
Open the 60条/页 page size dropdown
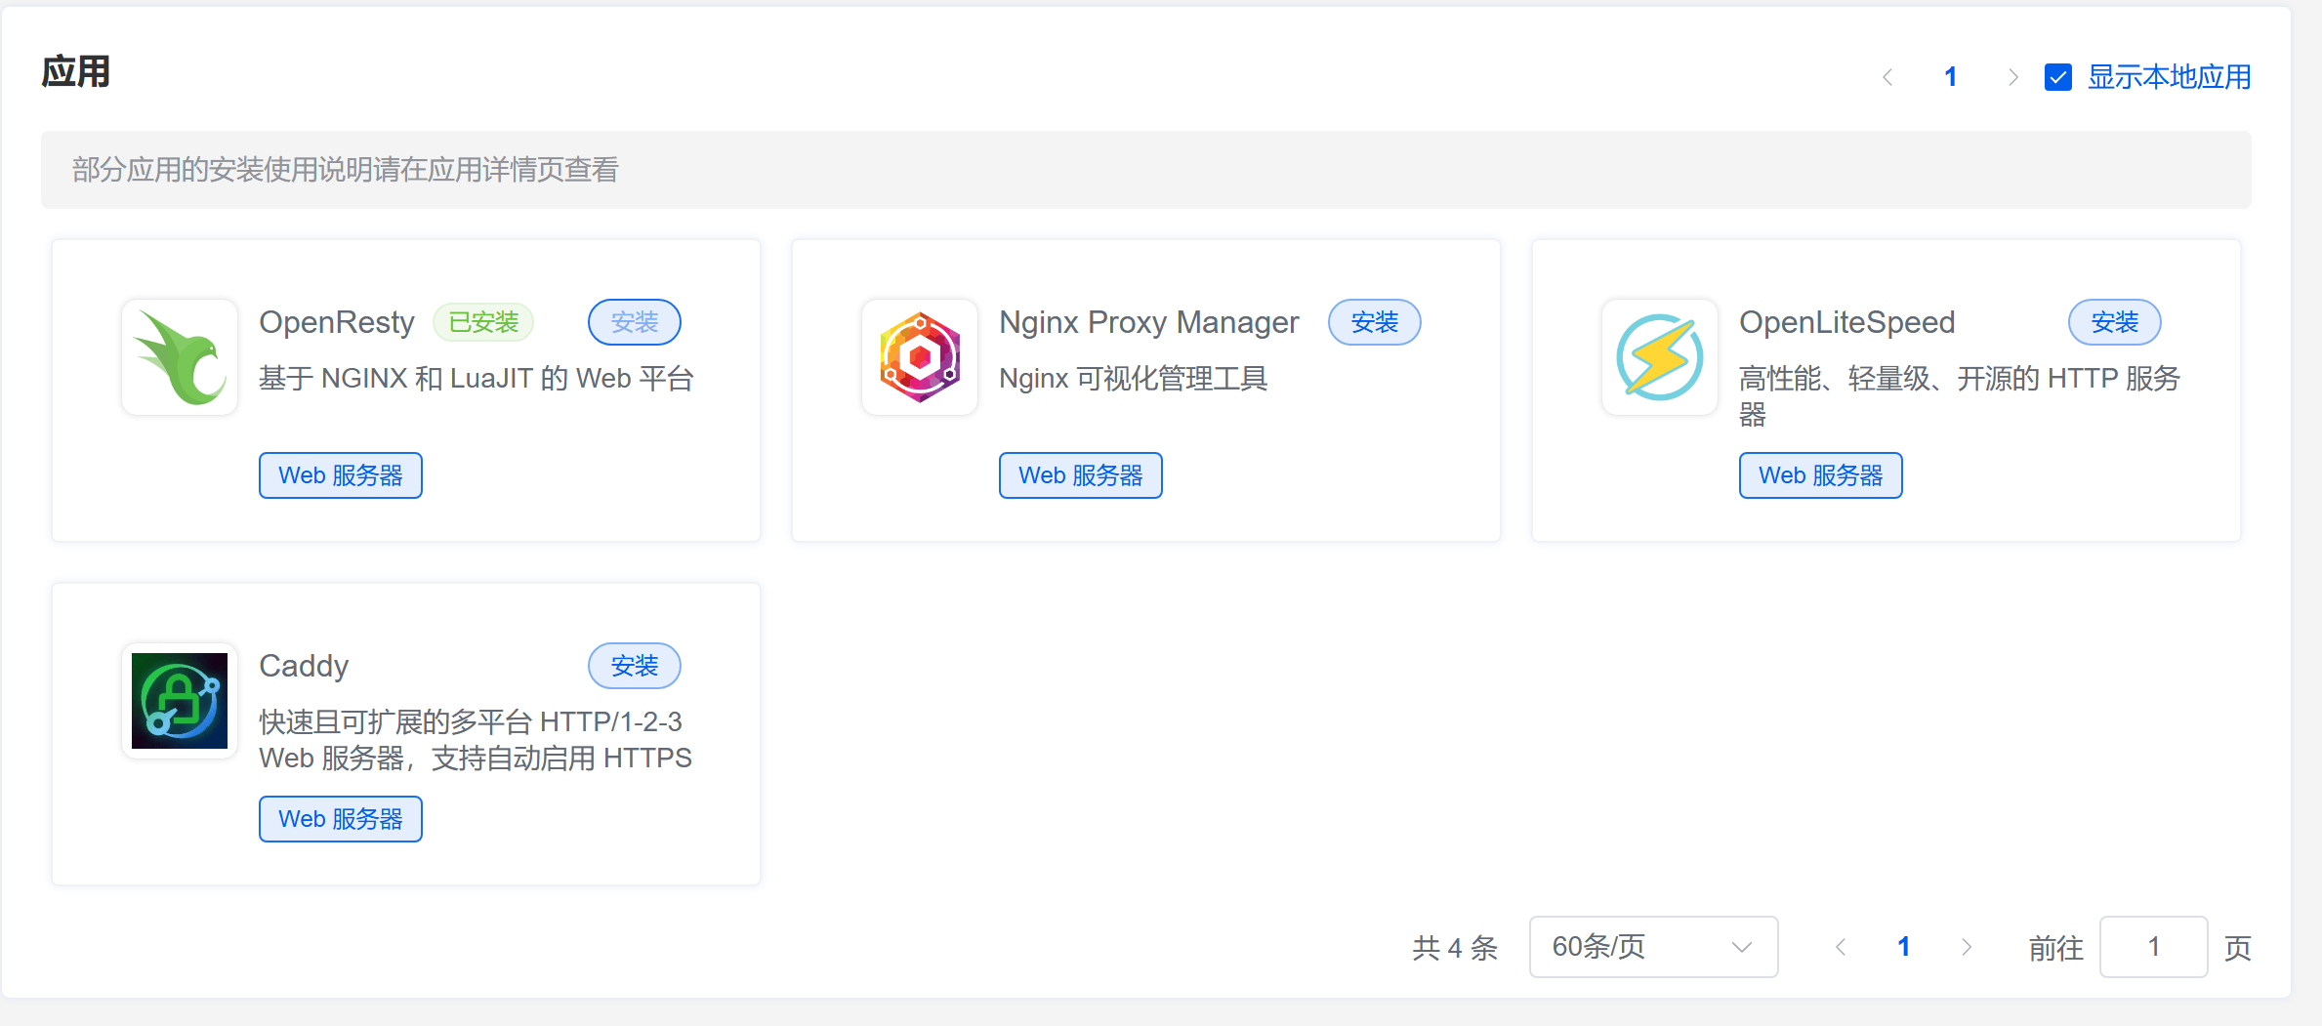point(1652,947)
